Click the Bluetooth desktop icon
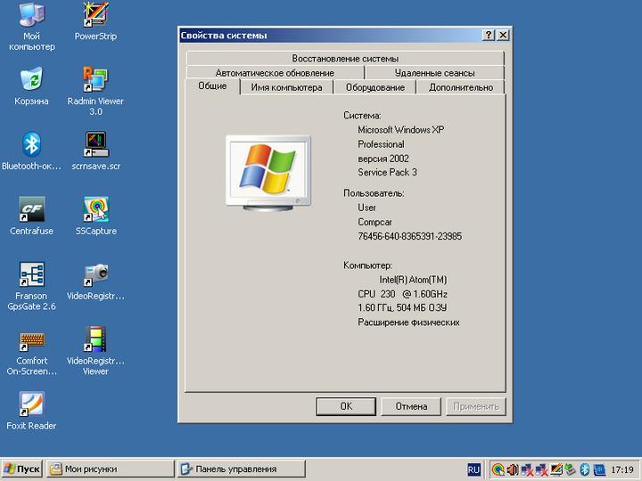This screenshot has width=642, height=481. pyautogui.click(x=32, y=144)
